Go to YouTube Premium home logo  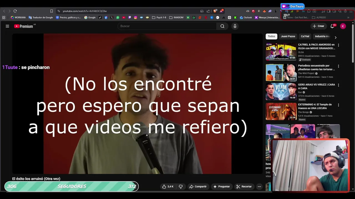(24, 26)
